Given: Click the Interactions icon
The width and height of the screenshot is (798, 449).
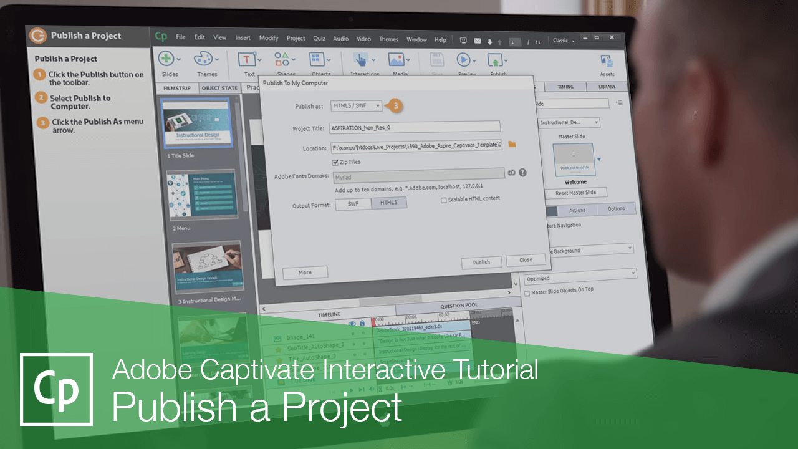Looking at the screenshot, I should click(x=362, y=59).
